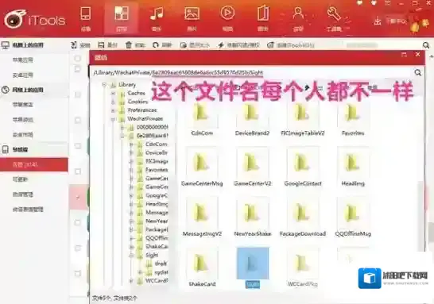Click the Install toolbar button
The height and width of the screenshot is (304, 434).
tap(81, 45)
